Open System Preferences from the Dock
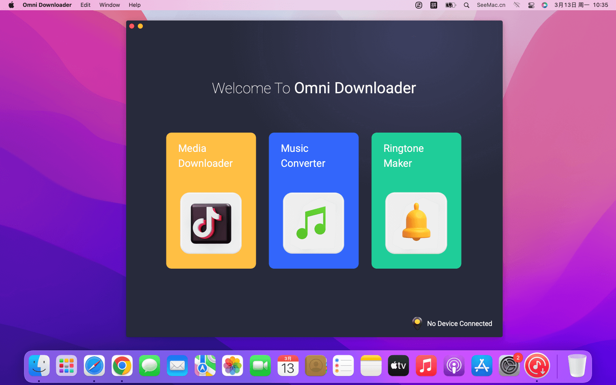 pyautogui.click(x=509, y=366)
